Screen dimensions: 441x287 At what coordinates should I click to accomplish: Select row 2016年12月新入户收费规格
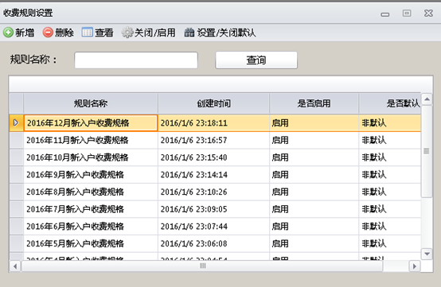point(91,122)
